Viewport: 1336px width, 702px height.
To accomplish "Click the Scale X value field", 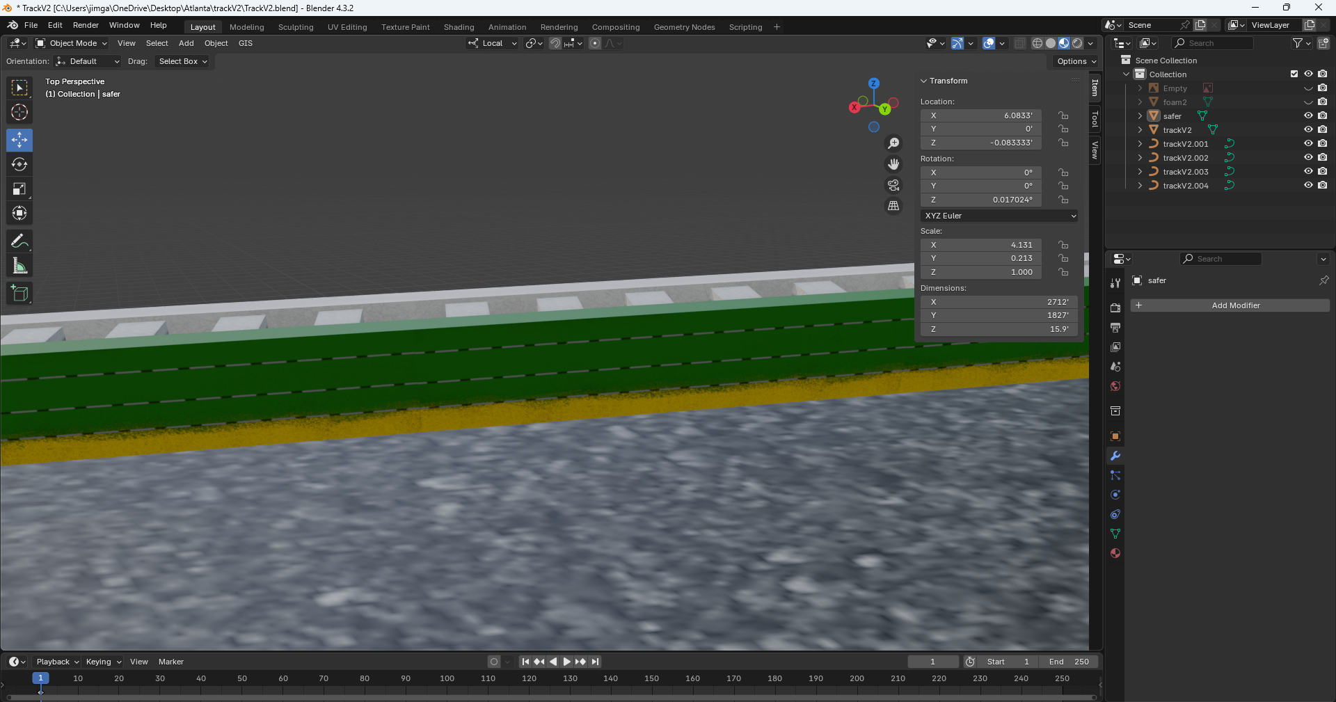I will (980, 245).
